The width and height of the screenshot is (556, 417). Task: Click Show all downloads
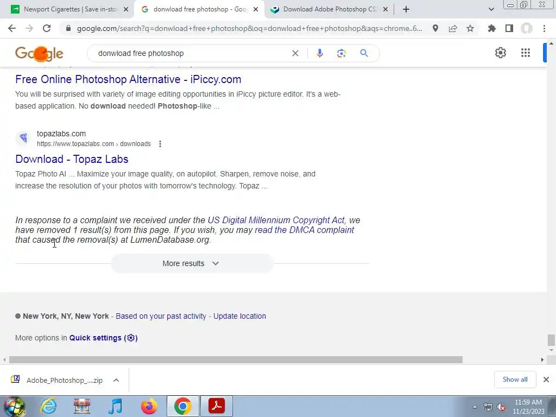(515, 380)
